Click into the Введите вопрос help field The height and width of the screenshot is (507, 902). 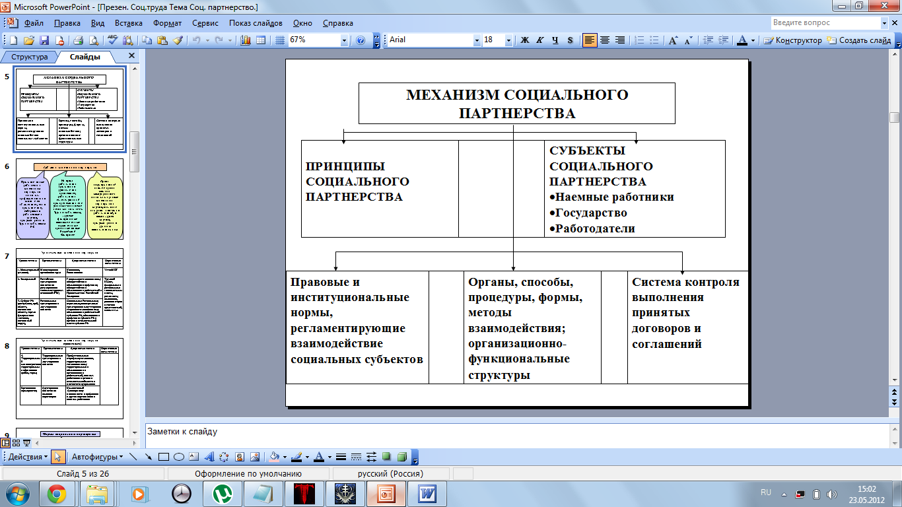tap(825, 22)
